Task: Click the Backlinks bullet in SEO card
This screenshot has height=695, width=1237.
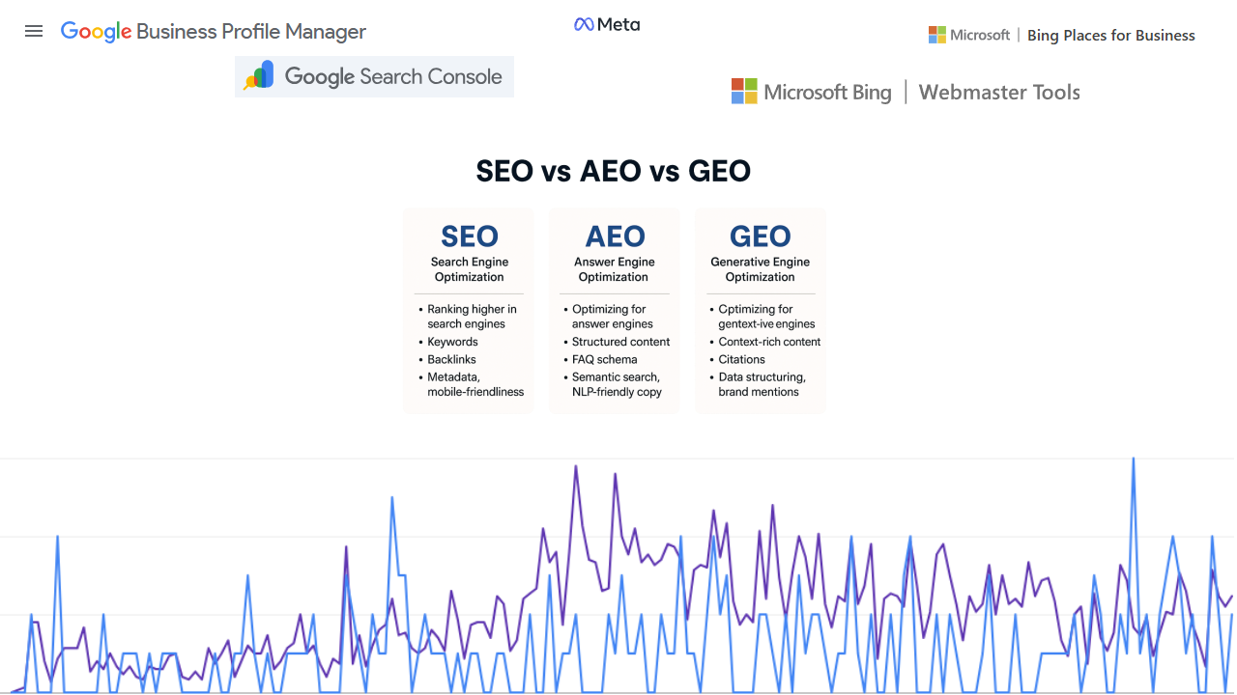Action: 452,359
